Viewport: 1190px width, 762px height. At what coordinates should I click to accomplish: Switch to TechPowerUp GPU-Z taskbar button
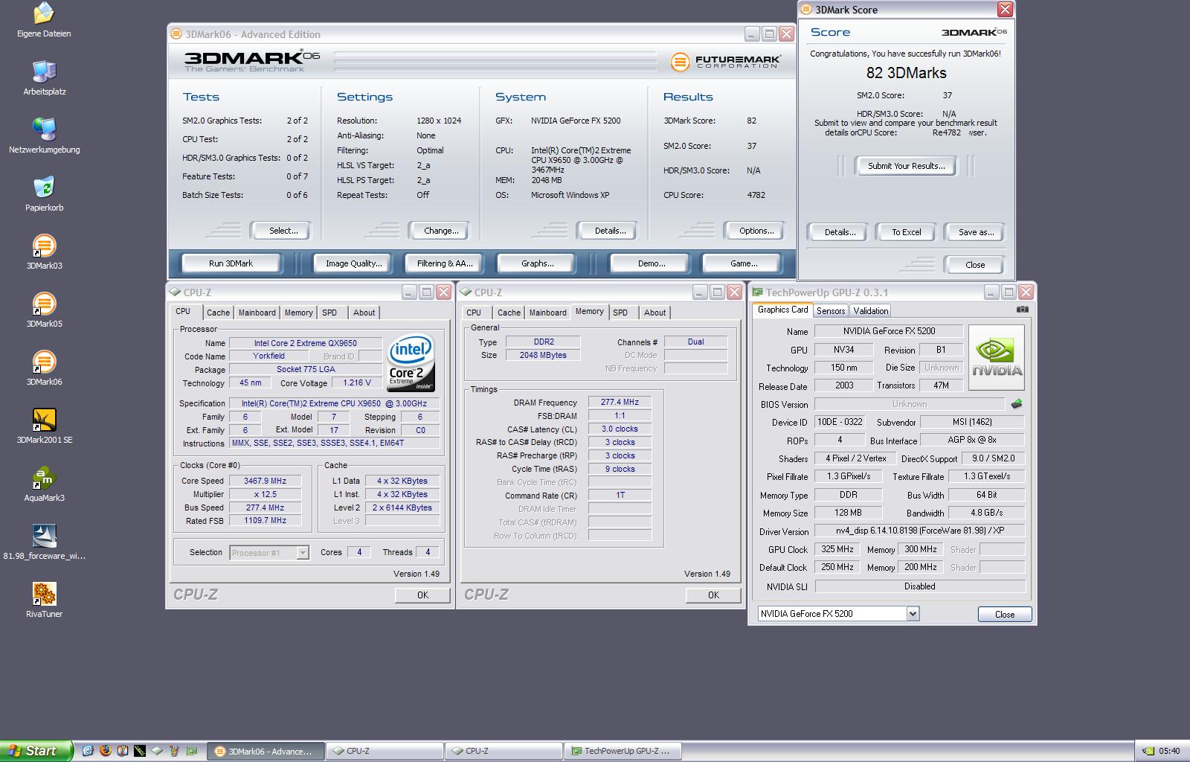point(623,751)
